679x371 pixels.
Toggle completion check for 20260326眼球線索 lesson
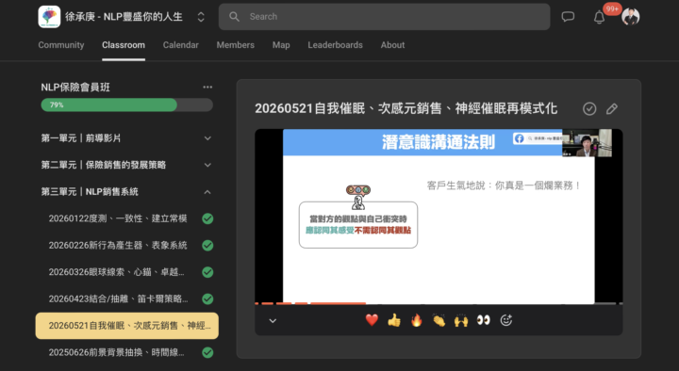pyautogui.click(x=207, y=272)
